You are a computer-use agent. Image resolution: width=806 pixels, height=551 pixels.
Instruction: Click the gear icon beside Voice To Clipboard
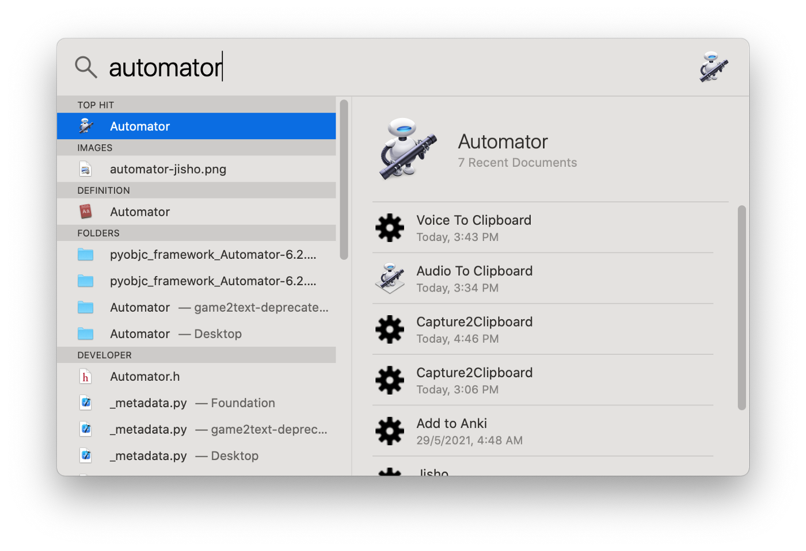390,228
